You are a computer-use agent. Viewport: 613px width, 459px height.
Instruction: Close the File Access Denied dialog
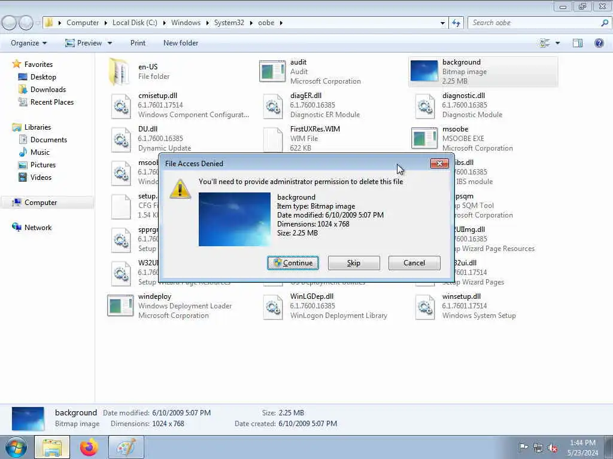point(439,163)
